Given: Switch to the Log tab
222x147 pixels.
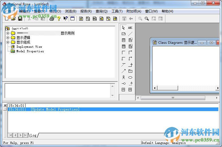Looking at the screenshot, I should [33, 135].
